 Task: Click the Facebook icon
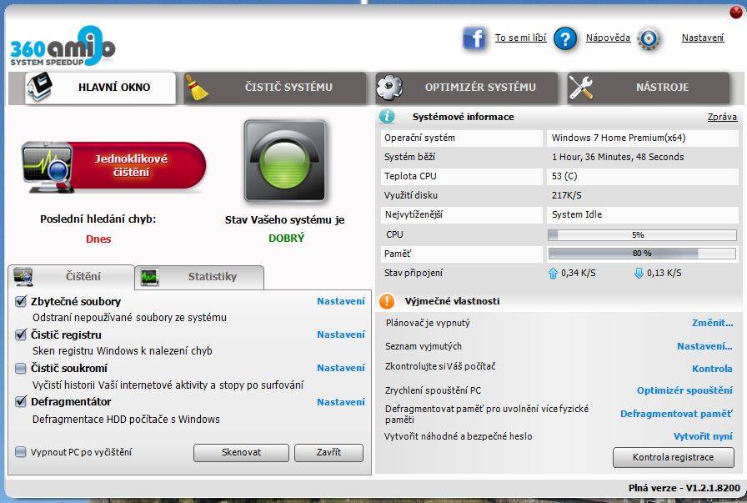[474, 38]
